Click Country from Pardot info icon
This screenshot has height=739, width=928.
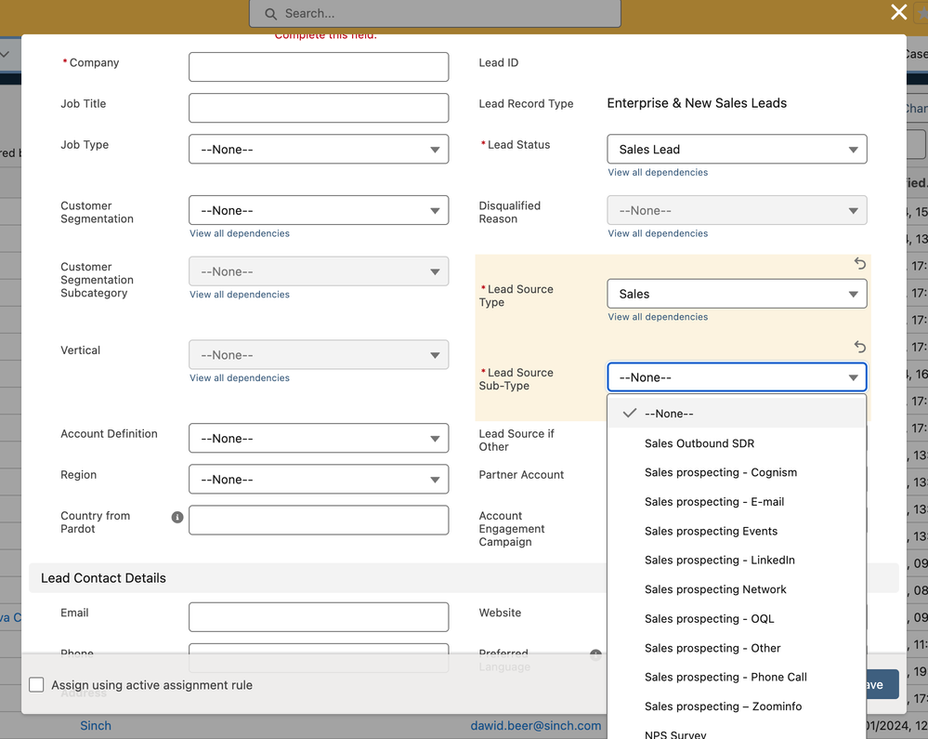(x=176, y=517)
